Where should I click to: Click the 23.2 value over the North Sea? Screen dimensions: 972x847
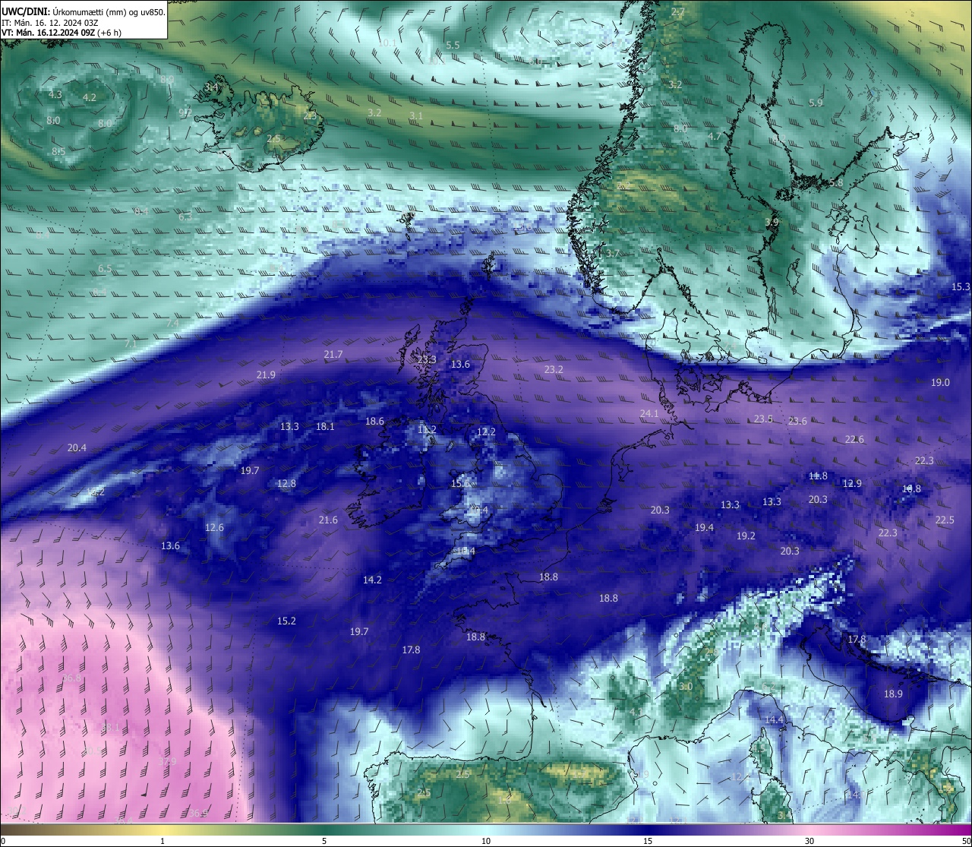(x=554, y=370)
